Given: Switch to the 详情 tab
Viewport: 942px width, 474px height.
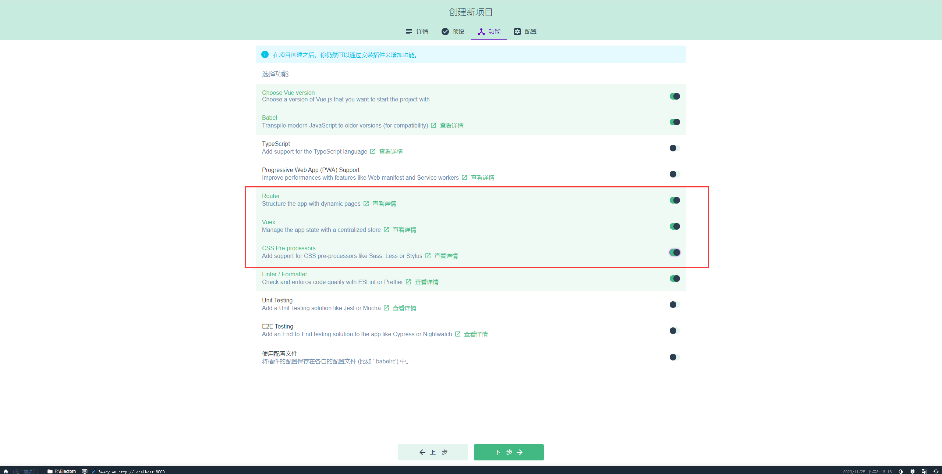Looking at the screenshot, I should tap(417, 32).
